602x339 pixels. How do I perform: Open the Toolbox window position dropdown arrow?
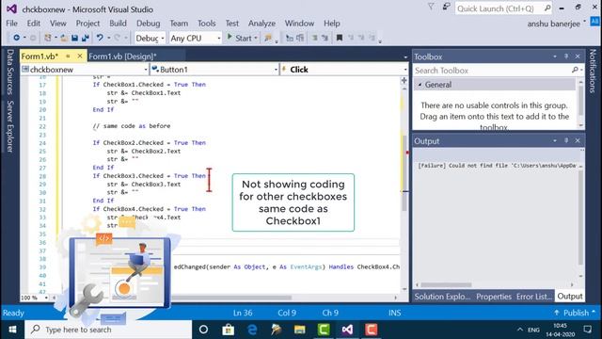pos(555,56)
